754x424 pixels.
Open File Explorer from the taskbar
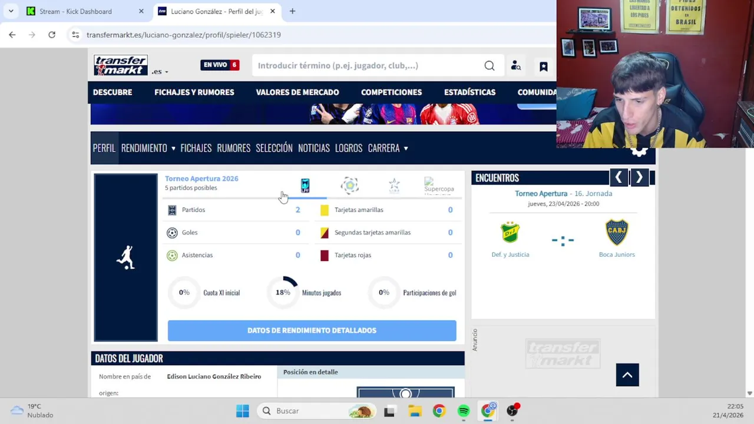click(415, 411)
